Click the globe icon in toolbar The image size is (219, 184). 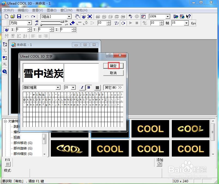click(137, 17)
